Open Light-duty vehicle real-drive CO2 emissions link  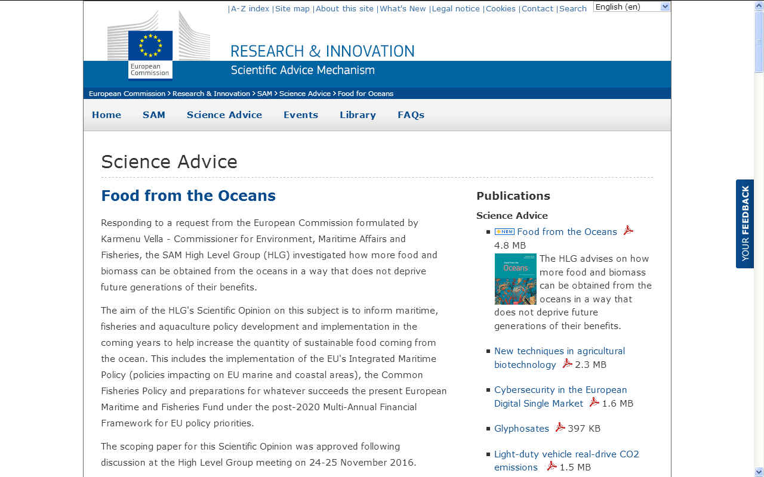click(x=566, y=460)
